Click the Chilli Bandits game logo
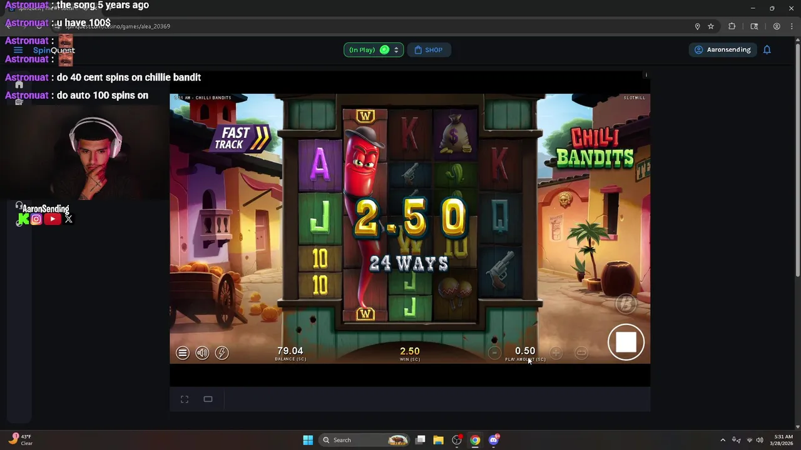Screen dimensions: 801x450 pyautogui.click(x=595, y=147)
